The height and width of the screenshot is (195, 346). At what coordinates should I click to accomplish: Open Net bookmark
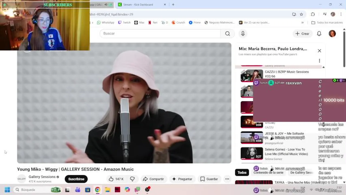click(153, 22)
